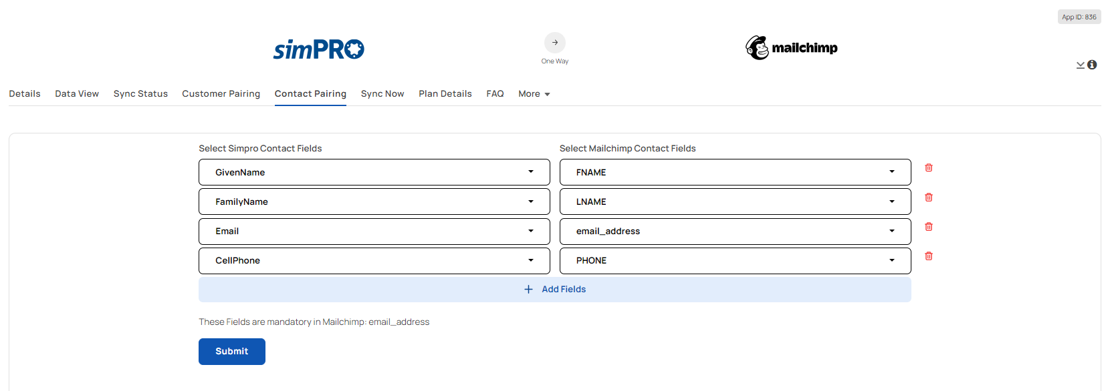Open the FAQ tab
The height and width of the screenshot is (391, 1108).
pyautogui.click(x=495, y=93)
